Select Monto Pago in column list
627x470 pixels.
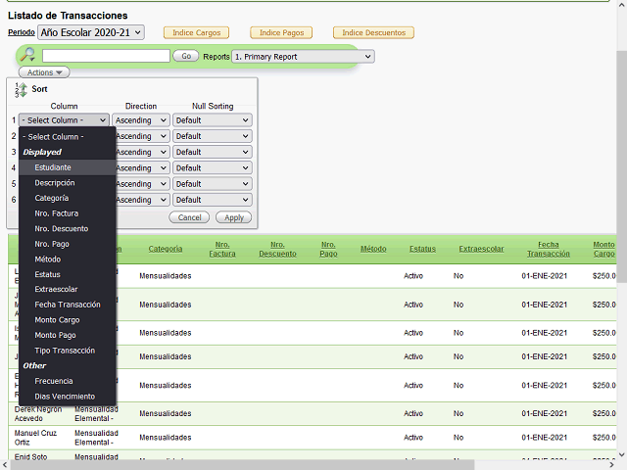point(68,335)
